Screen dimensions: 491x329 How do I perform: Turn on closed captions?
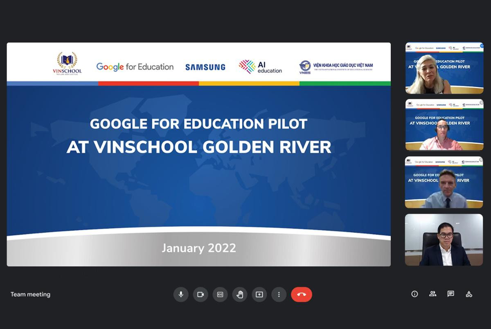click(x=220, y=294)
